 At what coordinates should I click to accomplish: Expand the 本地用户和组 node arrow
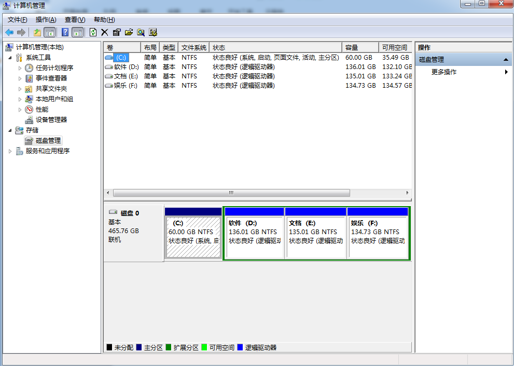pos(20,99)
